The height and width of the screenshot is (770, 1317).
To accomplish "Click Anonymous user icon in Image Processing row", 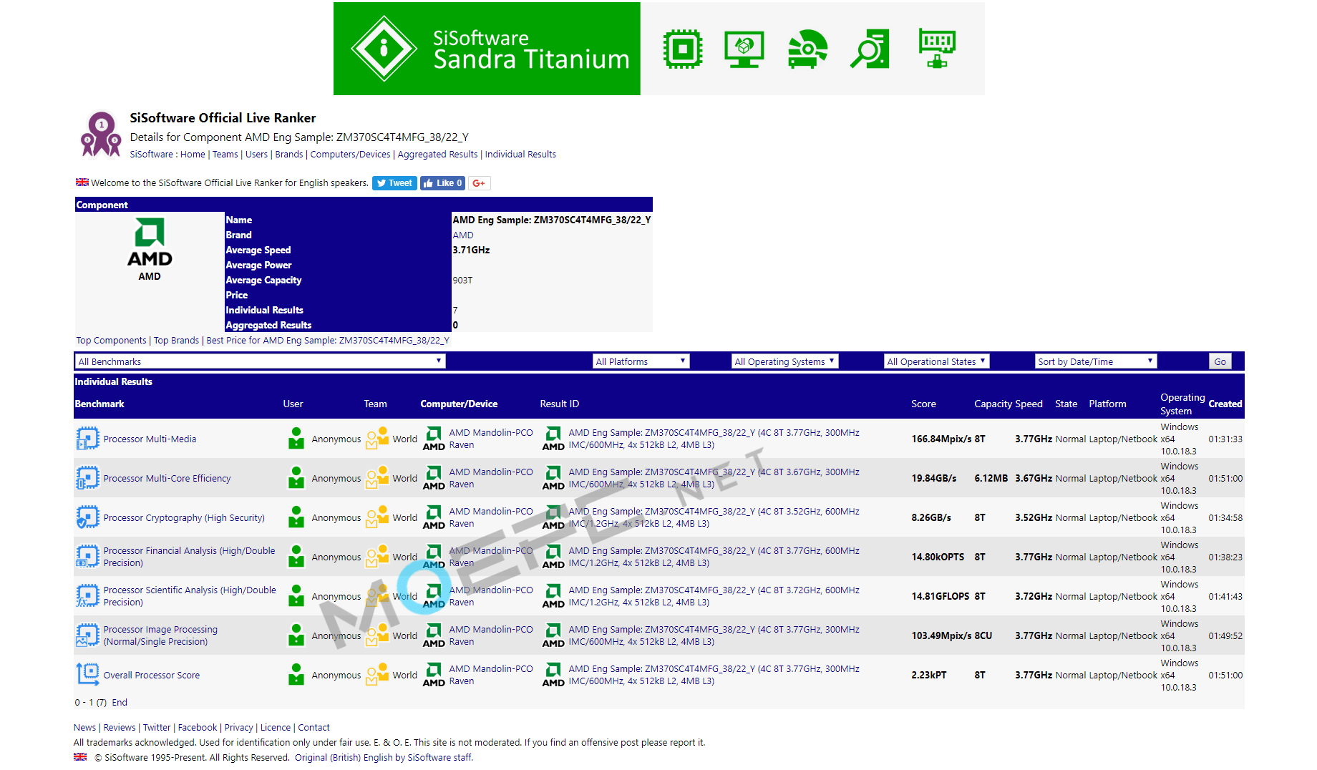I will [296, 635].
